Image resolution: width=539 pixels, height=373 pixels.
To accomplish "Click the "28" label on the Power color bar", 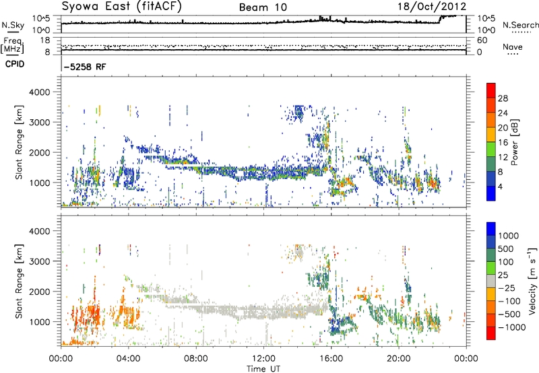I will [503, 98].
